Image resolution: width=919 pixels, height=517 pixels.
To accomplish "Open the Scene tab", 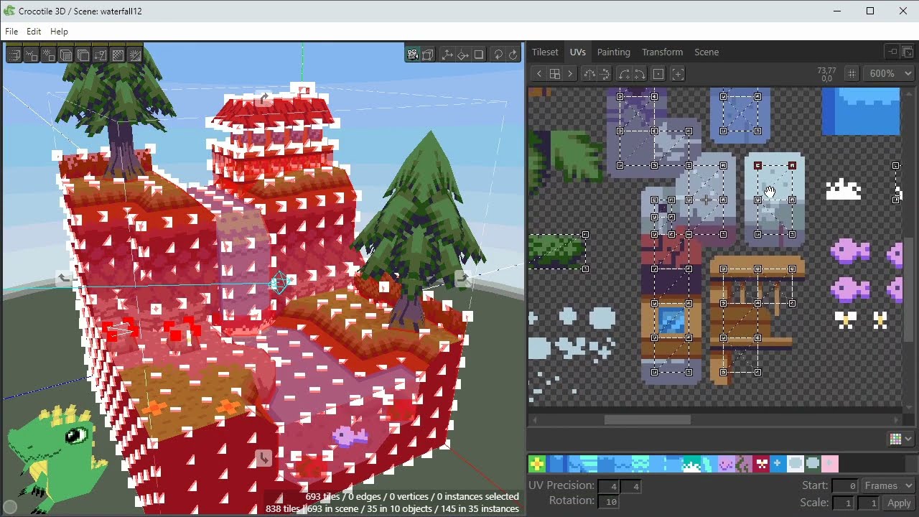I will tap(706, 52).
